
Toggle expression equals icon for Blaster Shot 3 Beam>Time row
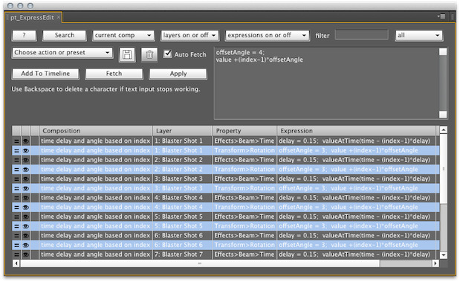click(x=17, y=179)
